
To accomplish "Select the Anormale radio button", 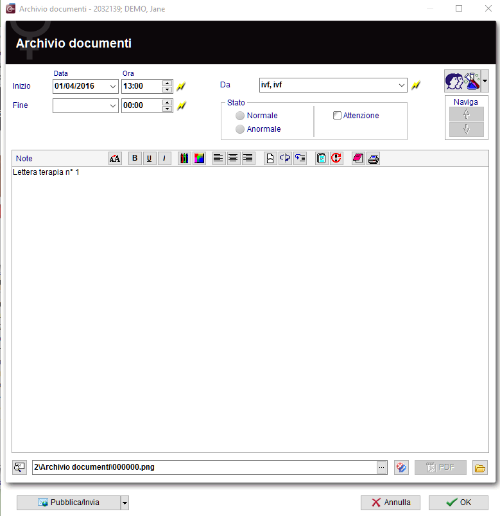I will point(240,129).
